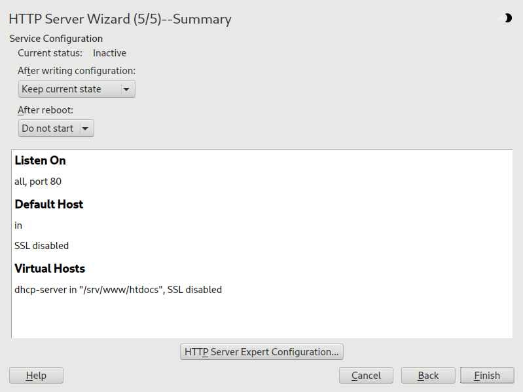Cancel the HTTP Server Wizard
Image resolution: width=523 pixels, height=392 pixels.
(x=366, y=376)
